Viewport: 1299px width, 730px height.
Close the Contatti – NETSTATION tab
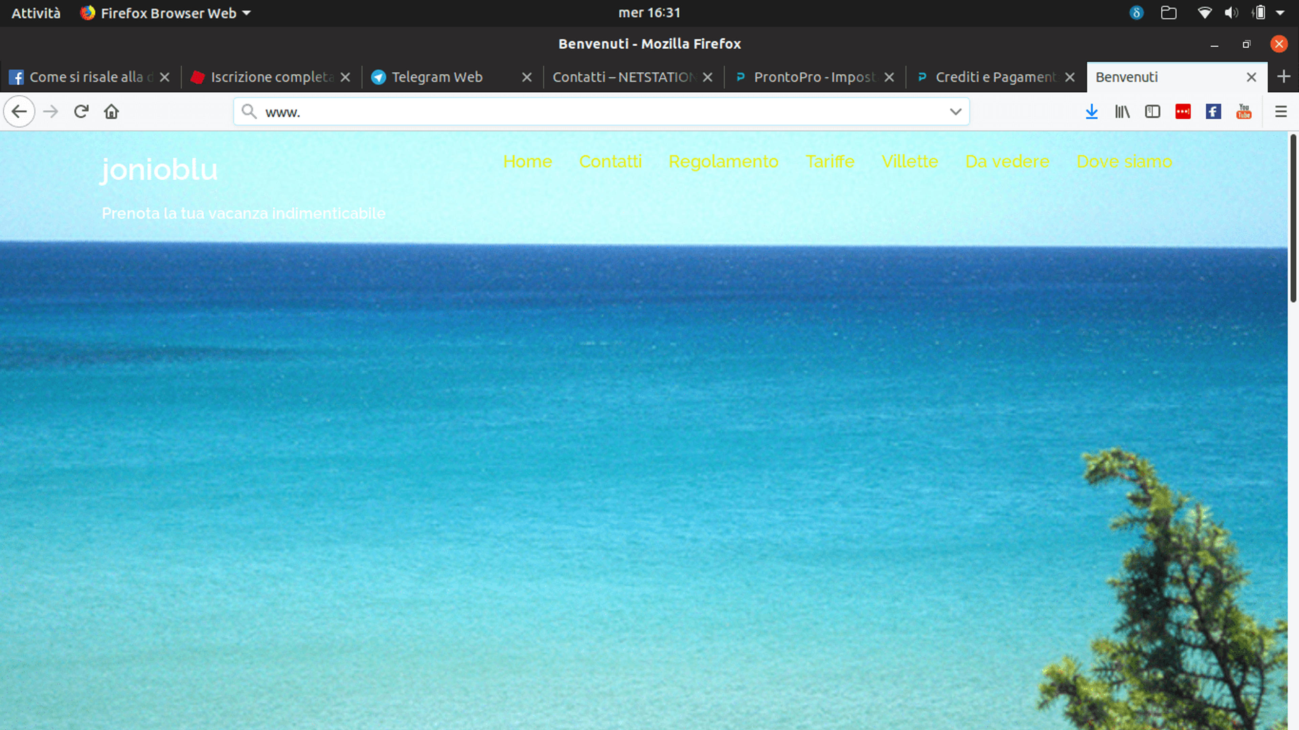point(707,77)
